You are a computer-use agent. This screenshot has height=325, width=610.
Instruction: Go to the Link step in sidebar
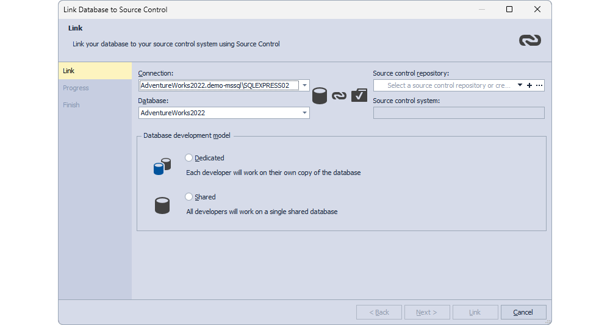pos(95,71)
